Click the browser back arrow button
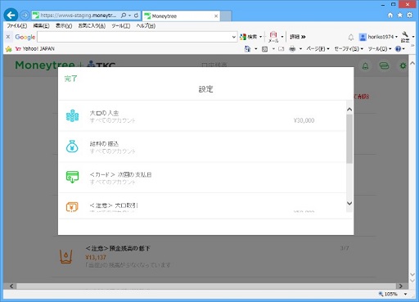 pyautogui.click(x=11, y=15)
